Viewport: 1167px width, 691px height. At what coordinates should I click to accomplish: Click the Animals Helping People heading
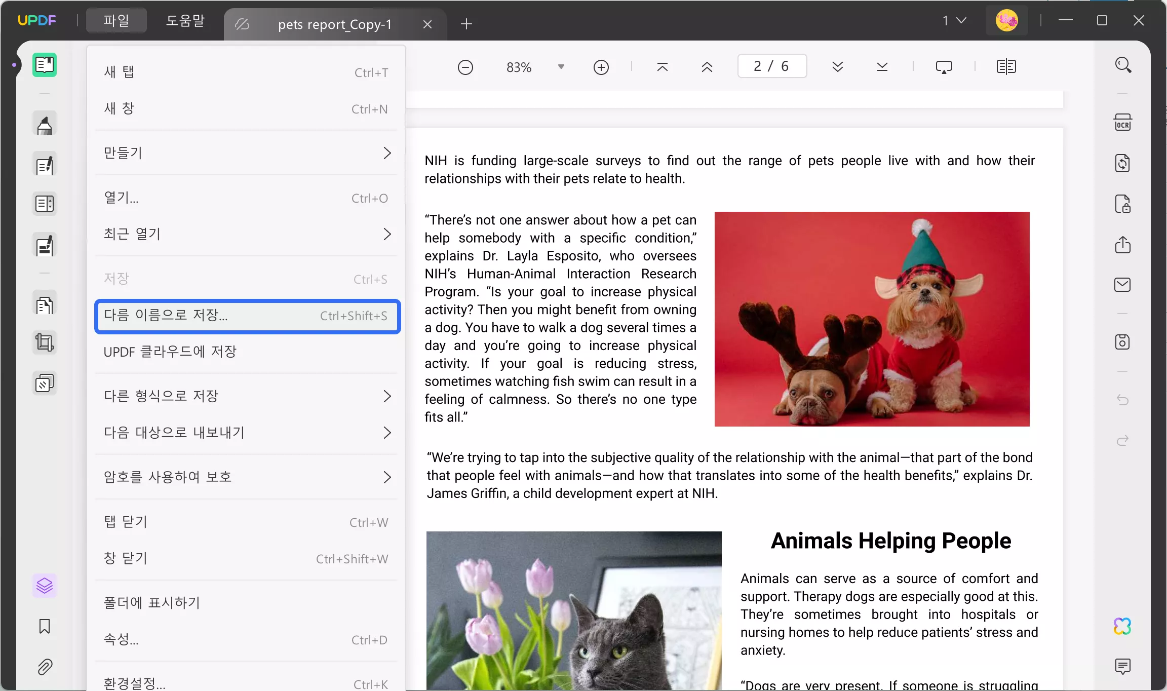pyautogui.click(x=891, y=541)
